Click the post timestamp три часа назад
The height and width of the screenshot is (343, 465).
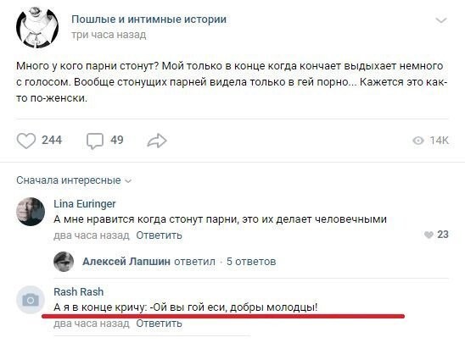click(x=109, y=35)
